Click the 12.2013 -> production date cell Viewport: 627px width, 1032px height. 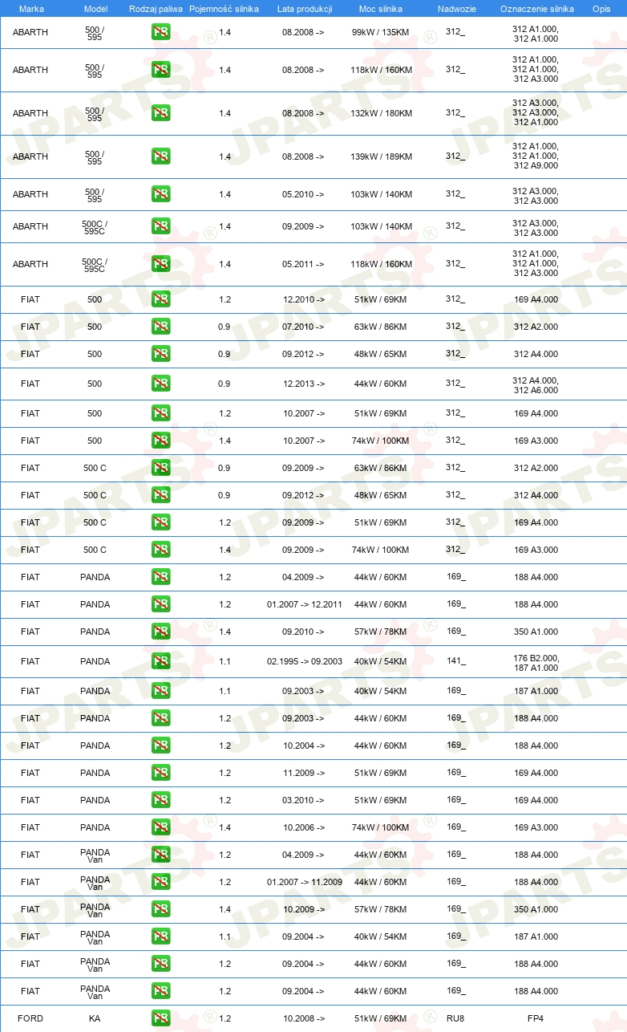point(304,384)
